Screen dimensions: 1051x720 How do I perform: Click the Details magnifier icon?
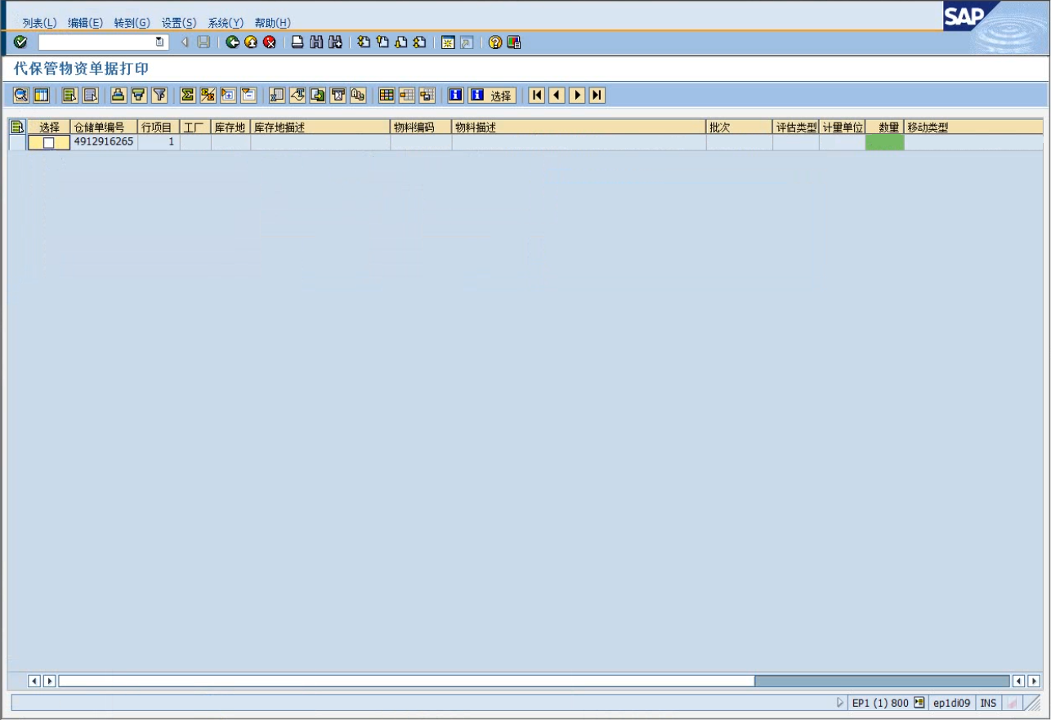coord(21,96)
